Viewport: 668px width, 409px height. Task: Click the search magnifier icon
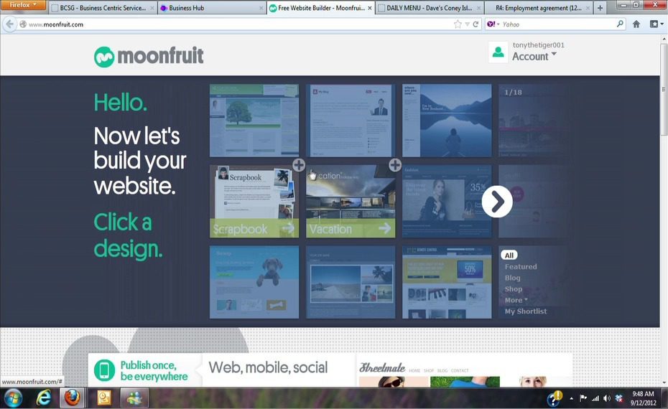point(620,24)
